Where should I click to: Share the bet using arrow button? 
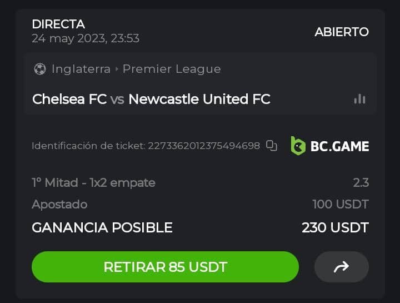click(341, 267)
